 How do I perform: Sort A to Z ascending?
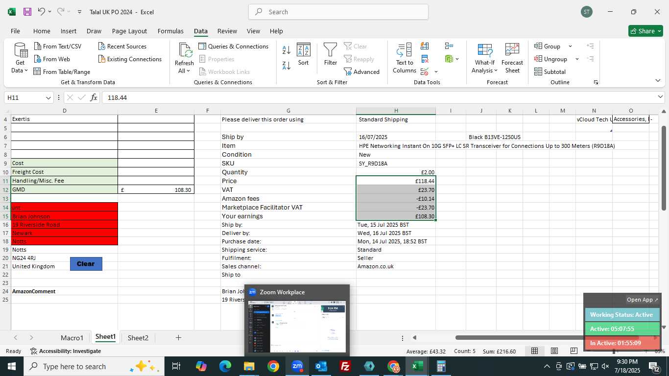[x=287, y=49]
